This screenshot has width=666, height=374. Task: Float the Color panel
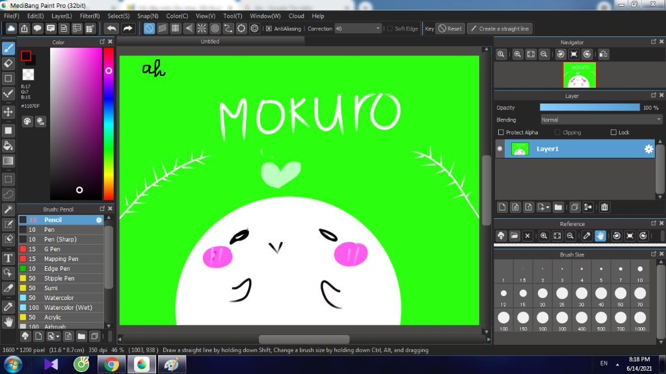pyautogui.click(x=102, y=42)
